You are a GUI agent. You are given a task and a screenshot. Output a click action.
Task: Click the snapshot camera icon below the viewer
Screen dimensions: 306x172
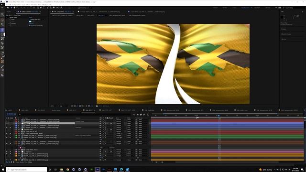(x=97, y=106)
